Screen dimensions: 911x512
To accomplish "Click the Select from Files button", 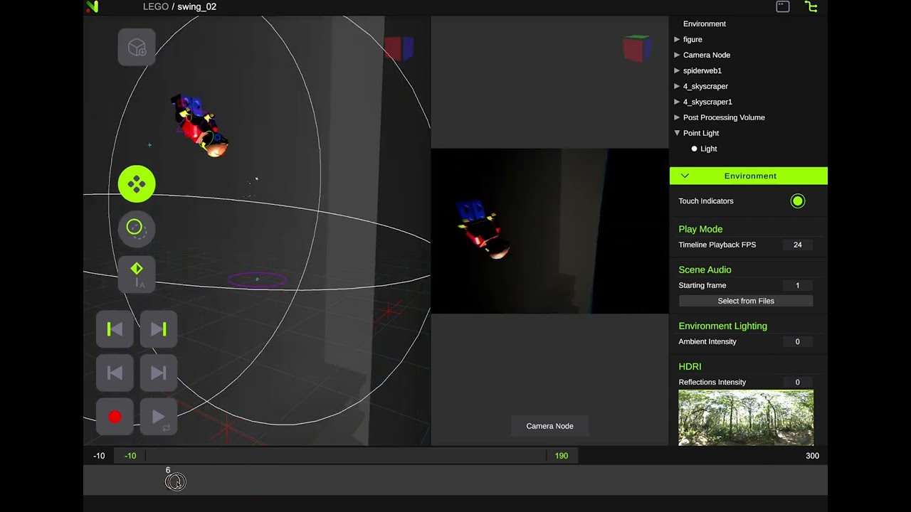I will tap(746, 301).
